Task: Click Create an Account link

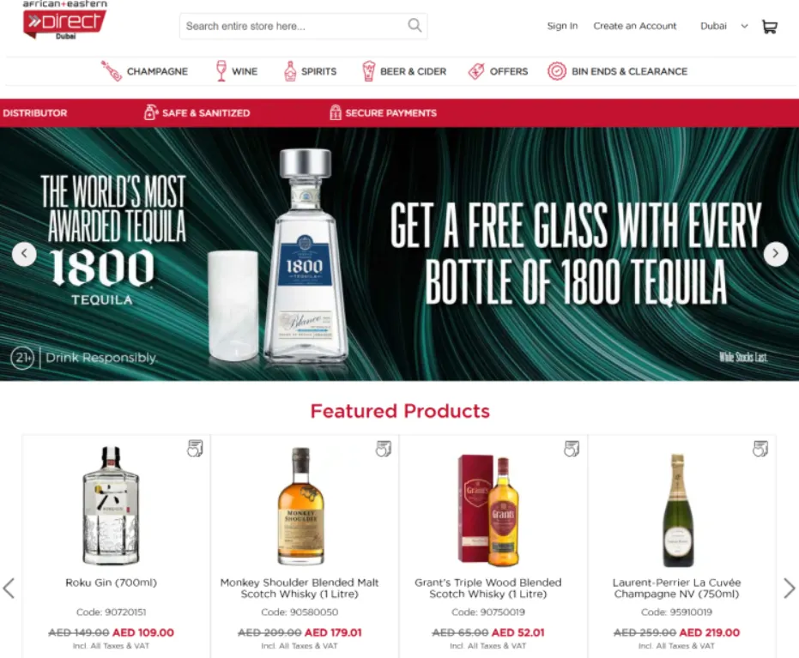Action: [634, 26]
